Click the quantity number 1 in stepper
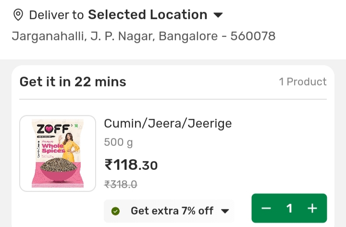Viewport: 346px width, 227px height. 289,208
